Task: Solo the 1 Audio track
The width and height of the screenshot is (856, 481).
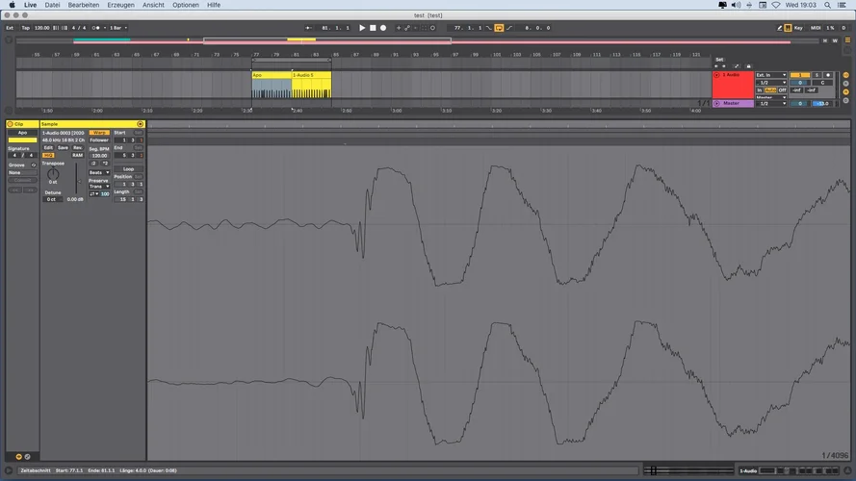Action: pos(817,75)
